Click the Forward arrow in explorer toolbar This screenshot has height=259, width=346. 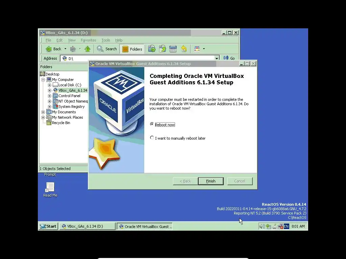(x=73, y=49)
